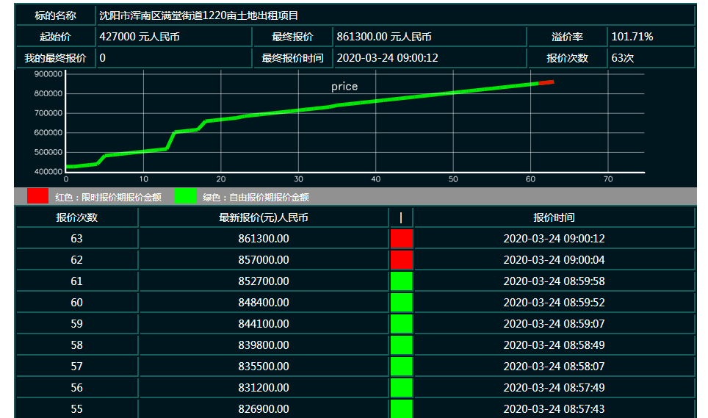Select the red indicator in bid row 62
Image resolution: width=708 pixels, height=418 pixels.
pyautogui.click(x=401, y=260)
